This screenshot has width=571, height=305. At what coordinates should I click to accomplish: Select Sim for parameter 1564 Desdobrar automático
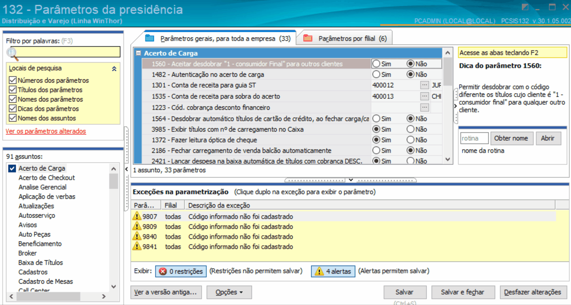(x=377, y=118)
